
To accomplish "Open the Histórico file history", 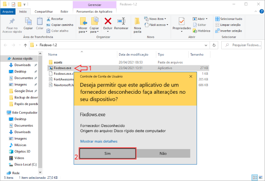I will point(204,31).
